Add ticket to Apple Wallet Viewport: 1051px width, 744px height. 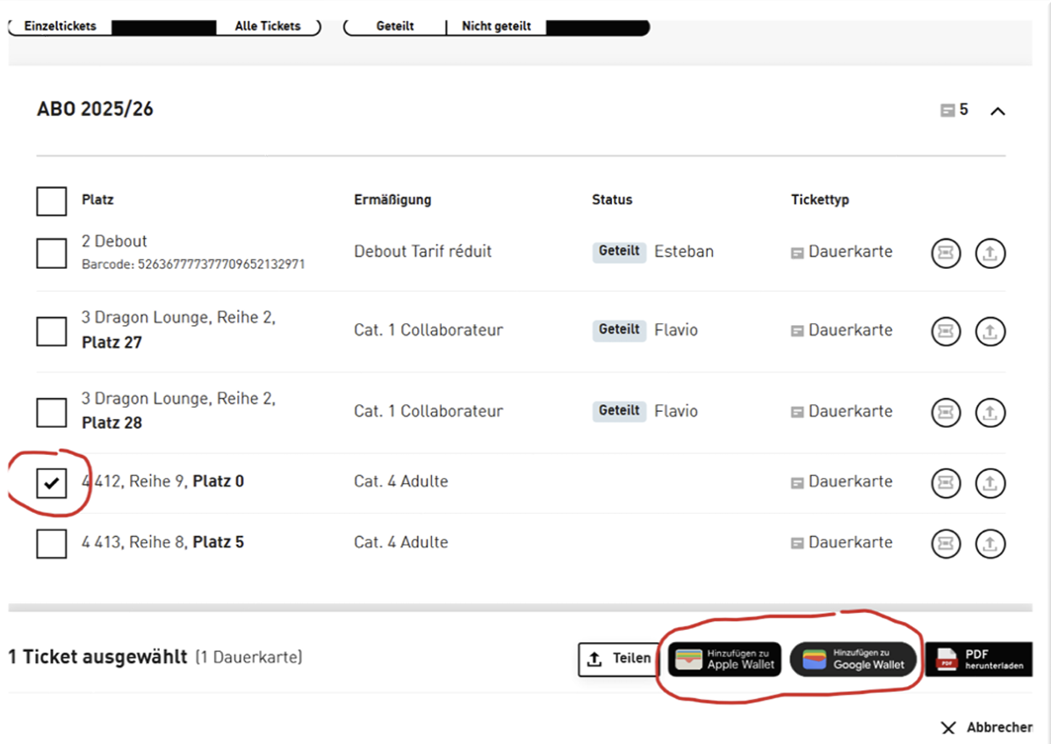pos(724,659)
